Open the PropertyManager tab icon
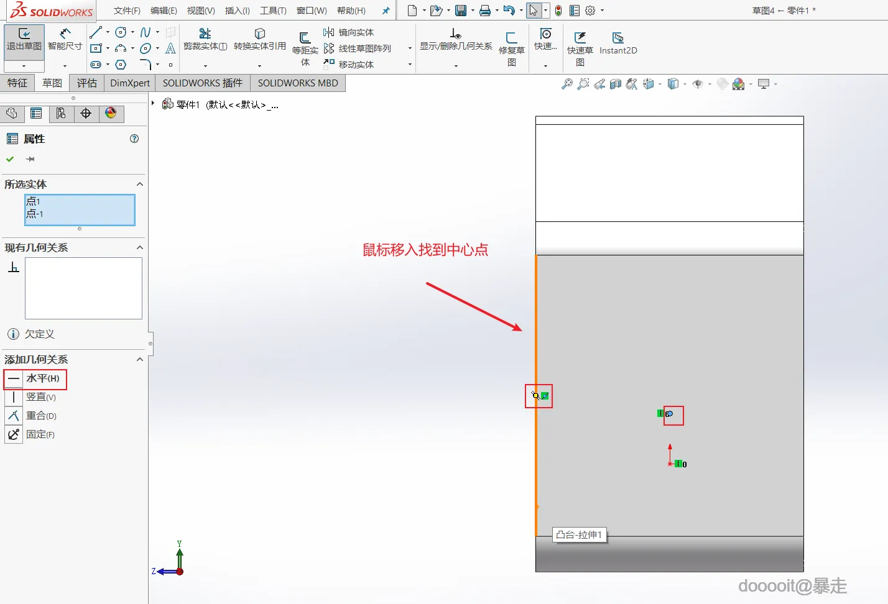This screenshot has width=888, height=604. 36,113
